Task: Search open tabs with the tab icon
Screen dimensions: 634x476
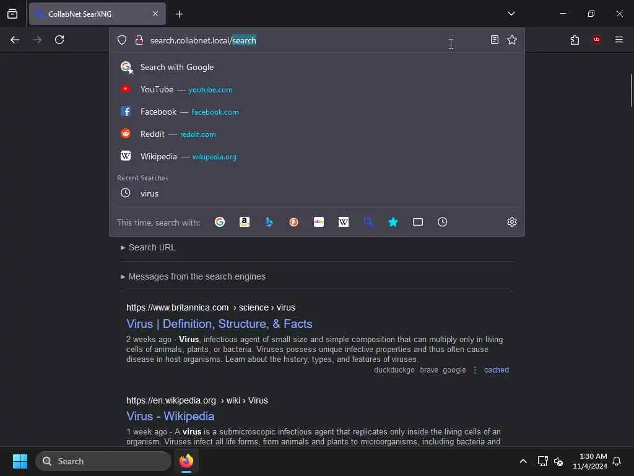Action: click(418, 222)
